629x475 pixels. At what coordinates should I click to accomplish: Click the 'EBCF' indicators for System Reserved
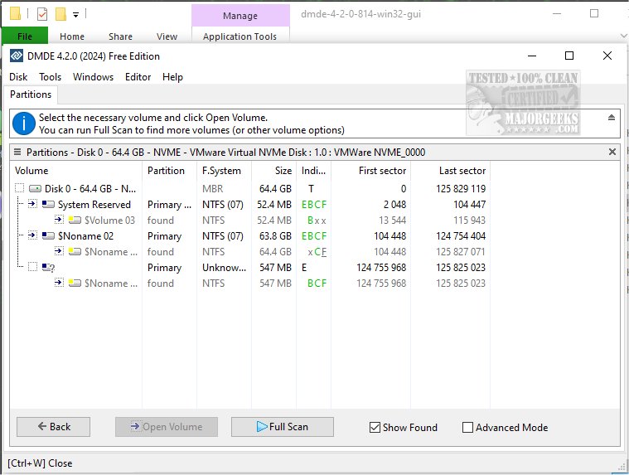tap(314, 205)
